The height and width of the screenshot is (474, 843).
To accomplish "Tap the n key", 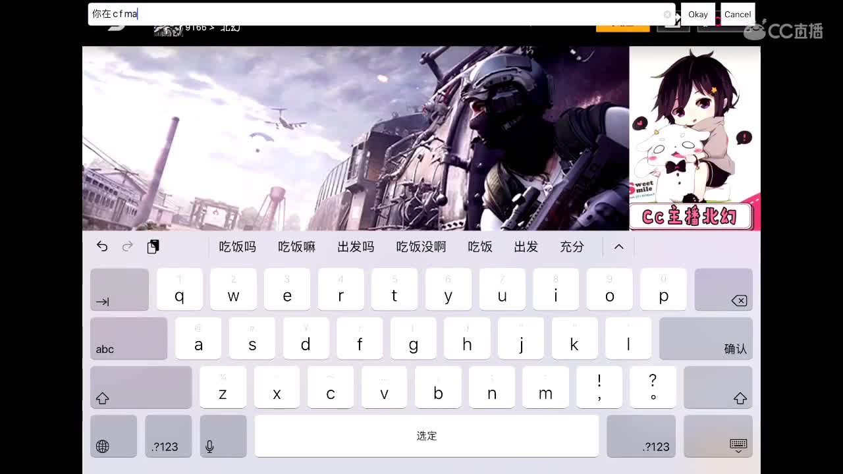I will 492,387.
